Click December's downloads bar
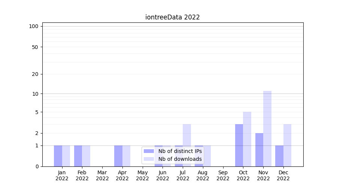 point(287,145)
